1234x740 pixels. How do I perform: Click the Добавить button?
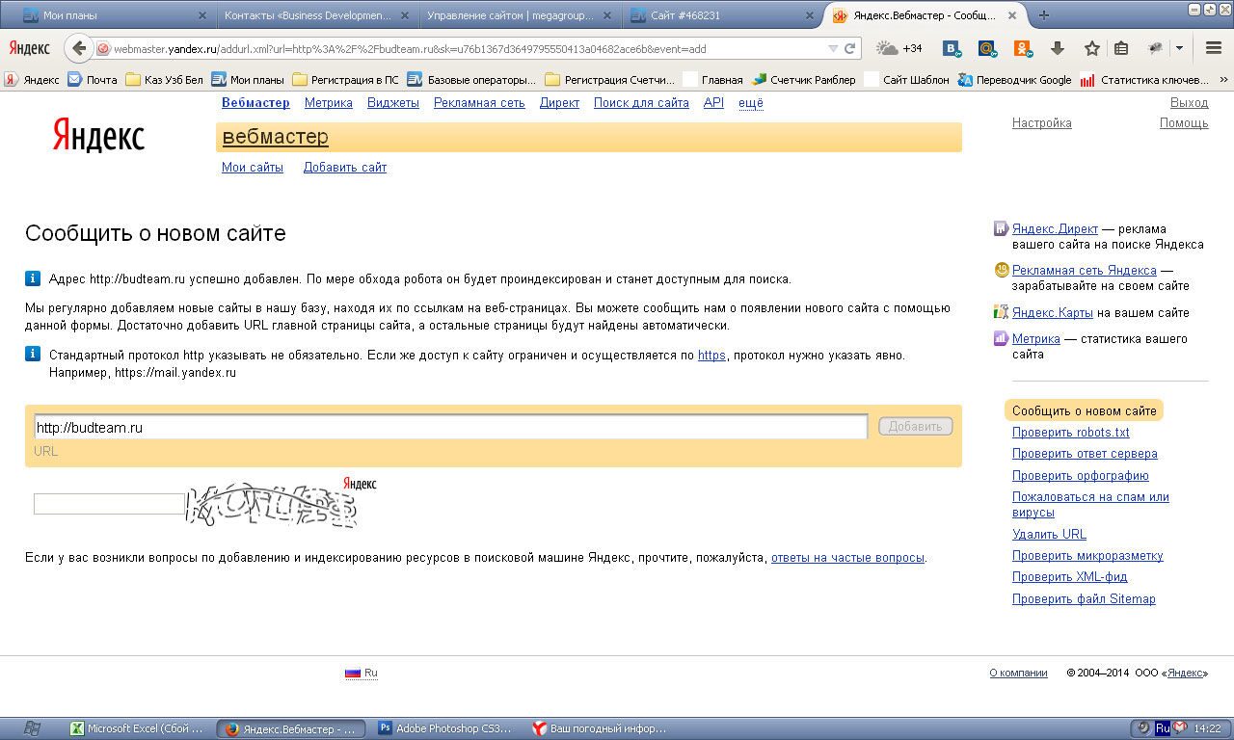[x=916, y=427]
